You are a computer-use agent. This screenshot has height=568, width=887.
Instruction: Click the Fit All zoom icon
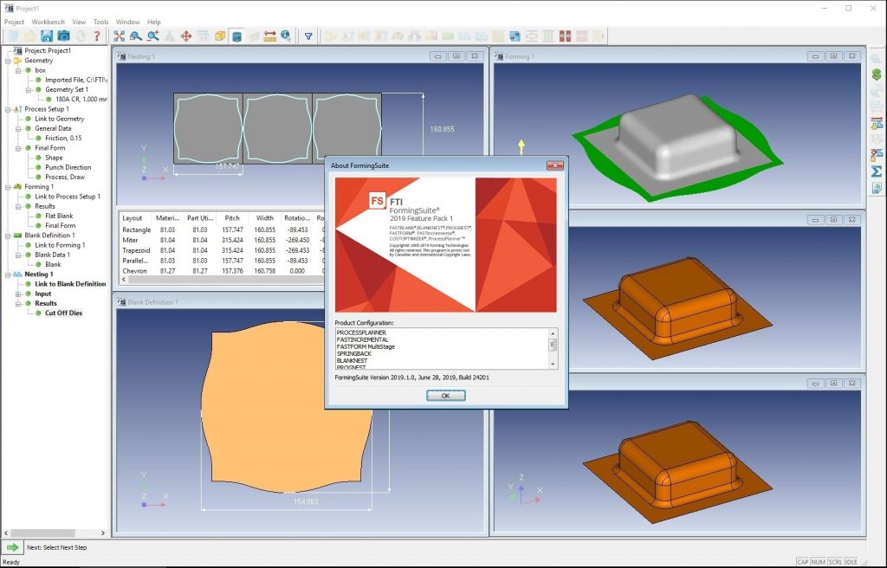coord(119,36)
